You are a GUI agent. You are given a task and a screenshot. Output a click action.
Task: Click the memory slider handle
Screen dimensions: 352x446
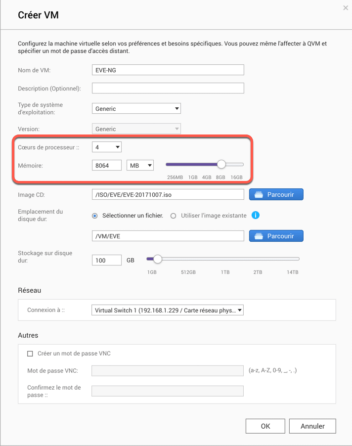point(221,164)
